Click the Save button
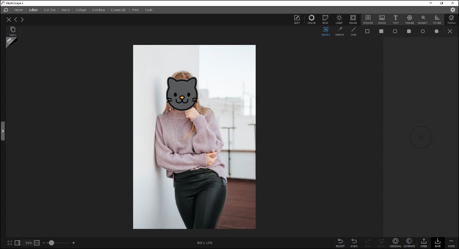Viewport: 459px width, 249px height. [437, 242]
